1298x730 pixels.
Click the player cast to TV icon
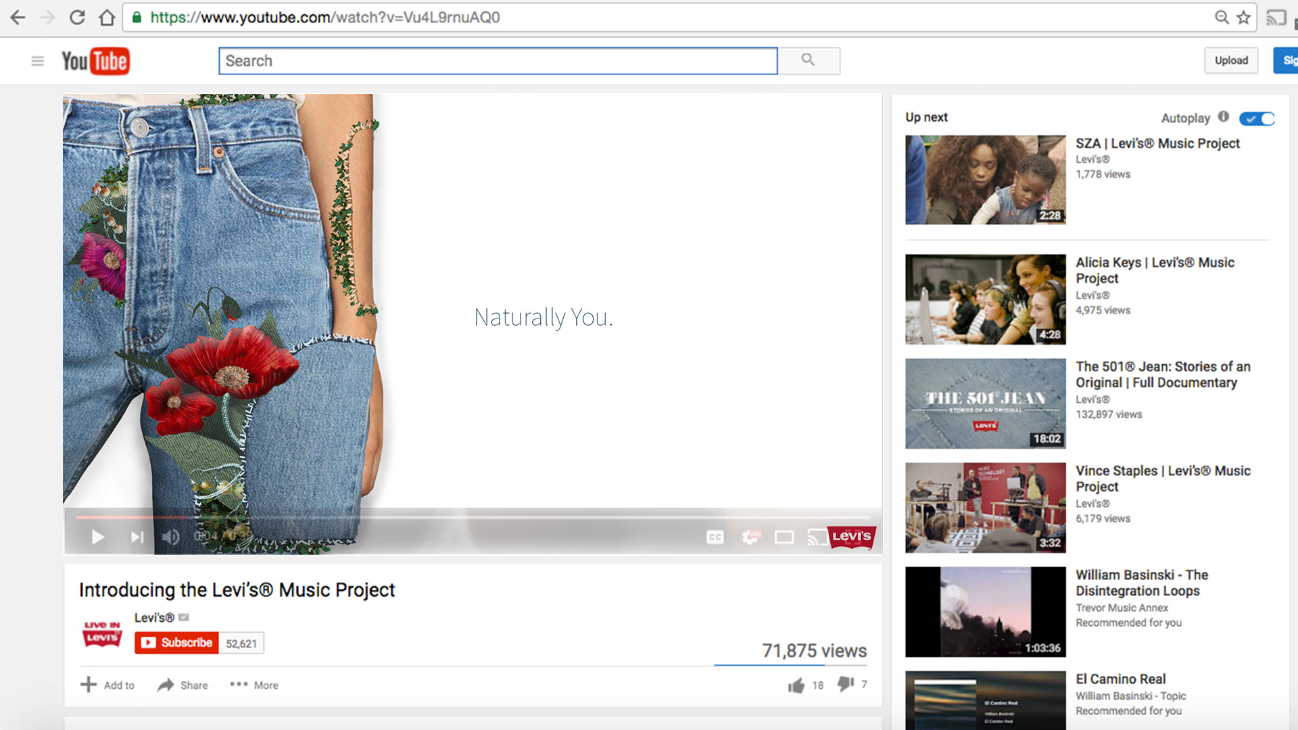[x=817, y=537]
